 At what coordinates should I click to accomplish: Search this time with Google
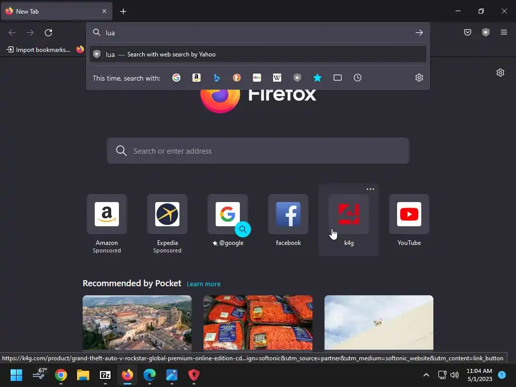(176, 78)
